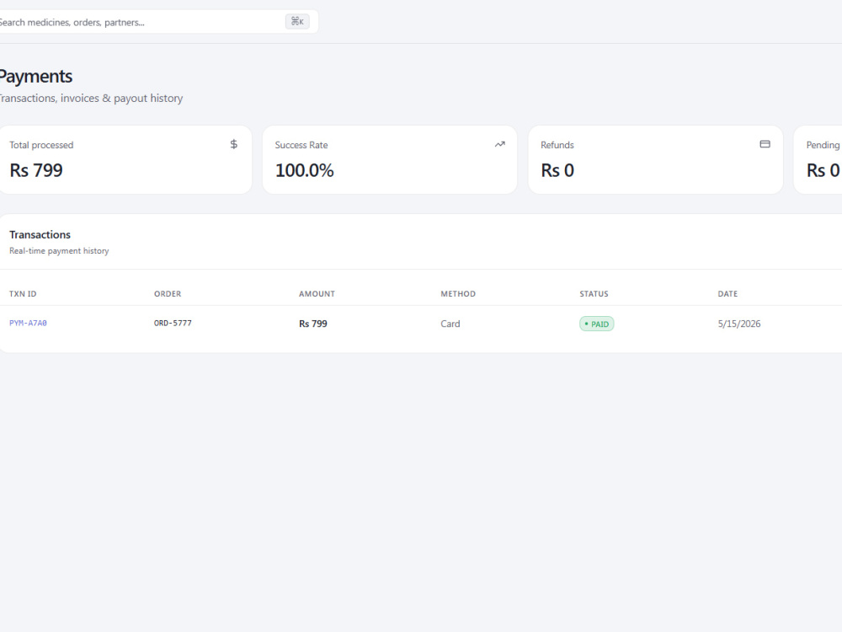The width and height of the screenshot is (842, 632).
Task: Click the card icon on Refunds card
Action: click(765, 144)
